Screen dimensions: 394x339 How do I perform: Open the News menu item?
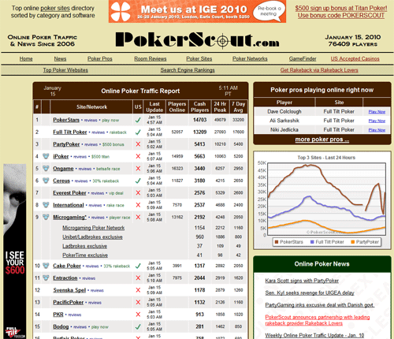pos(60,59)
